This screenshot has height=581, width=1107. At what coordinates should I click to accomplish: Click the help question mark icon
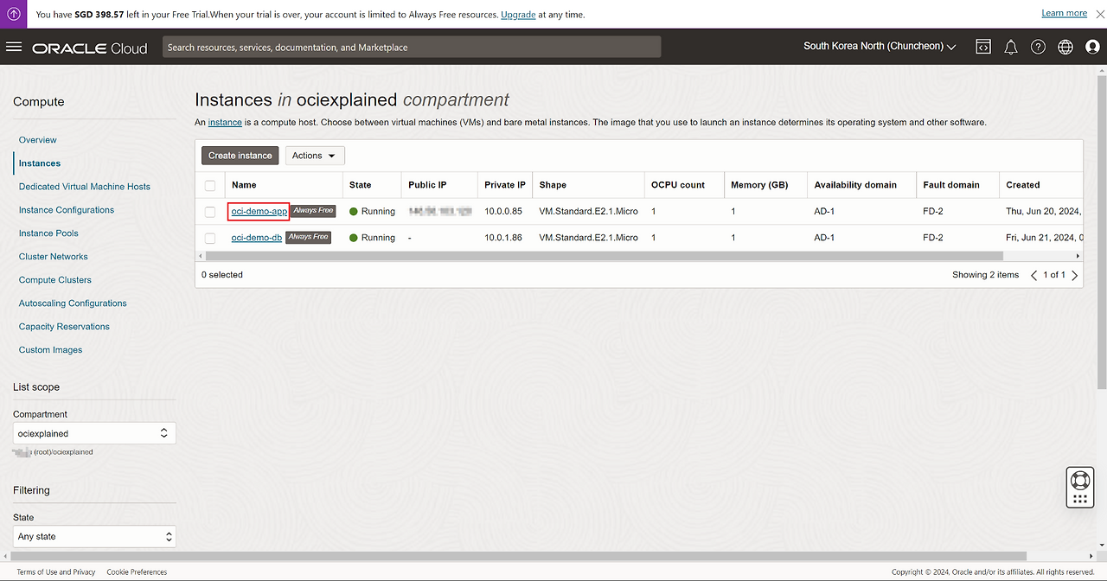(x=1038, y=47)
